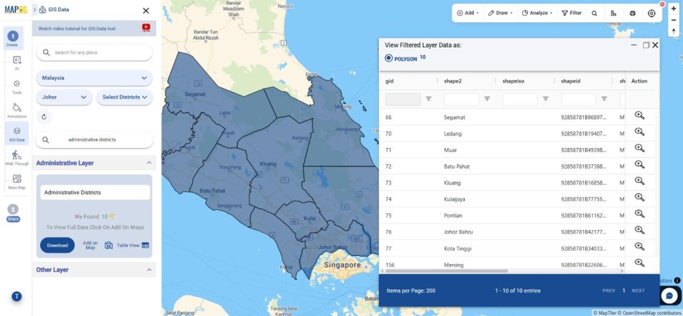Go to the Share step
683x316 pixels.
coord(13,213)
